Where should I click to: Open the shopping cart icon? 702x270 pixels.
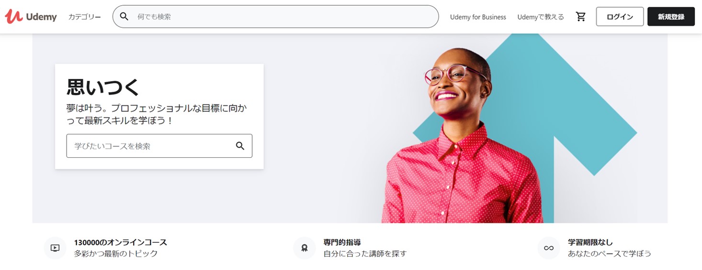(x=581, y=17)
